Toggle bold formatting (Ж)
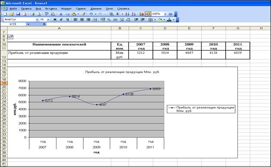 tap(55, 19)
